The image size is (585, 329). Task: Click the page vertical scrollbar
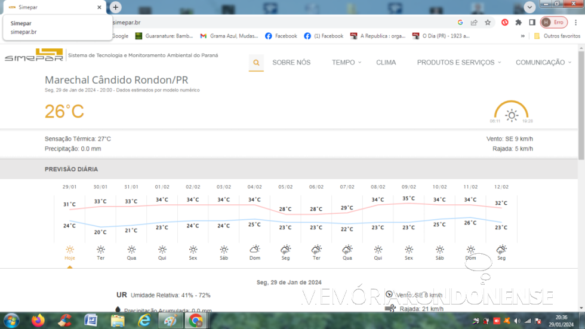581,102
